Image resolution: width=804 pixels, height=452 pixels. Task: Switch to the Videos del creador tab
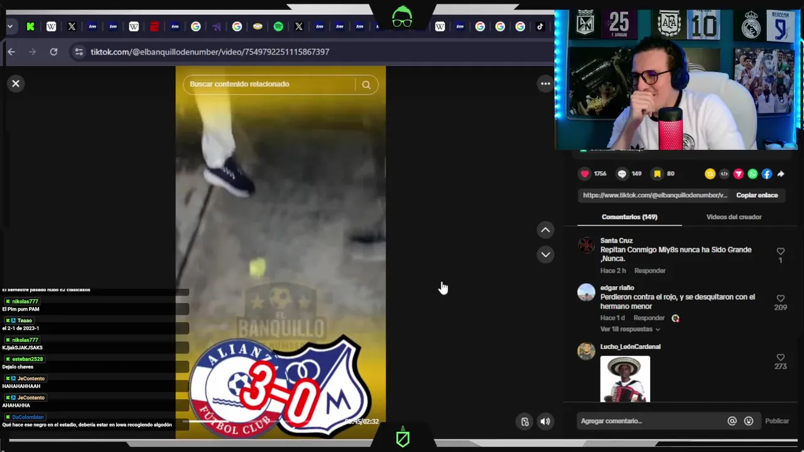click(x=734, y=217)
